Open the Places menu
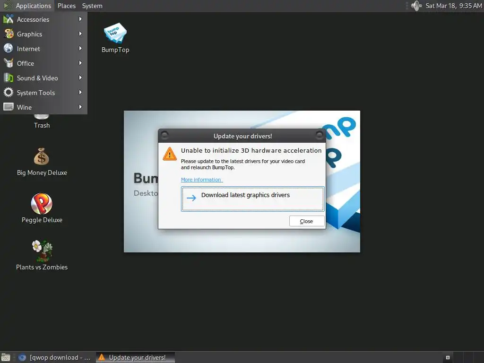 point(67,6)
